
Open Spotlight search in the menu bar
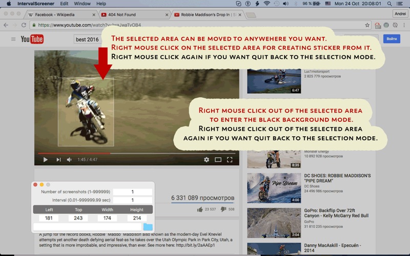click(x=389, y=4)
